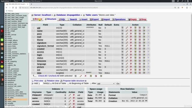192x108 pixels.
Task: Click red Drop X for language field
Action: point(131,64)
